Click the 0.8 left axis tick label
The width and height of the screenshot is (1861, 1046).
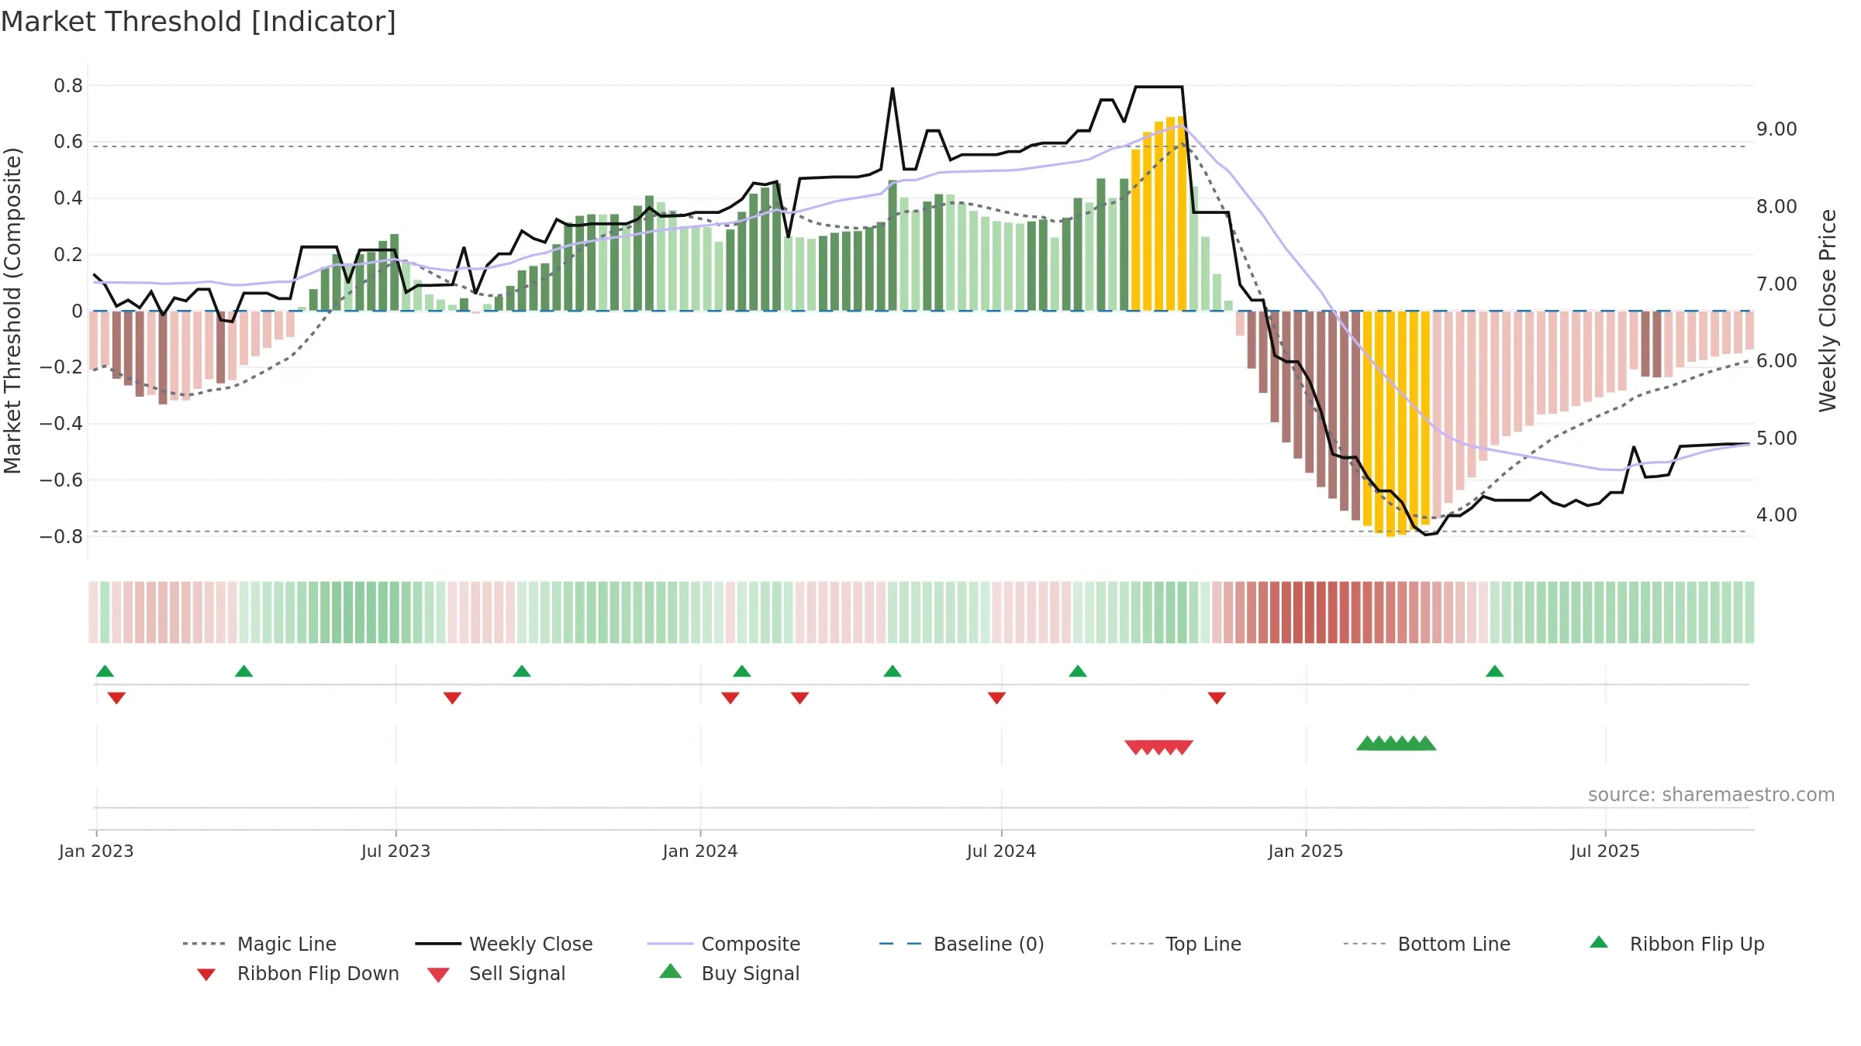(x=68, y=85)
